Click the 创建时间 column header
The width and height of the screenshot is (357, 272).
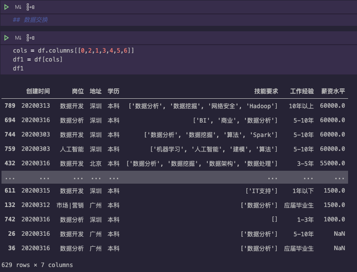38,91
